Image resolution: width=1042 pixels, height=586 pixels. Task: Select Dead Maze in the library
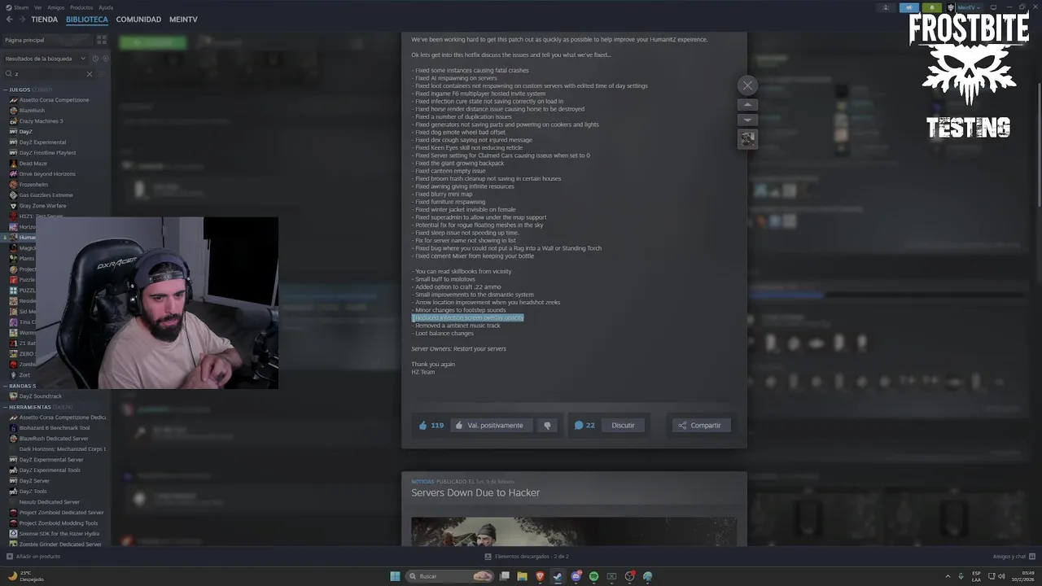click(33, 164)
